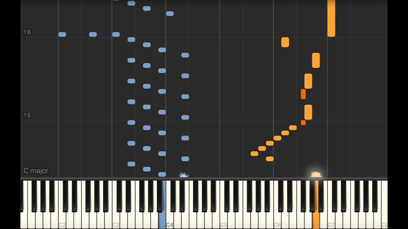This screenshot has height=229, width=408.
Task: Select the measure 16 marker
Action: coord(27,33)
